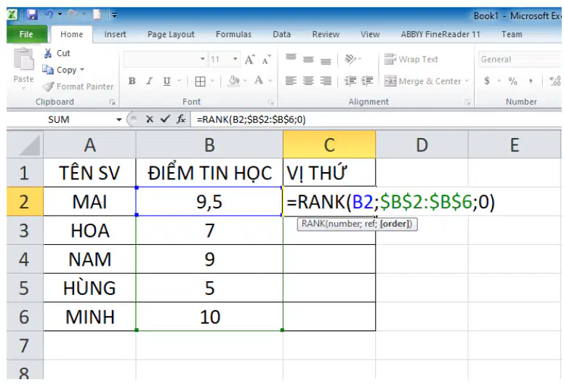Open Font group dialog launcher

[x=270, y=102]
